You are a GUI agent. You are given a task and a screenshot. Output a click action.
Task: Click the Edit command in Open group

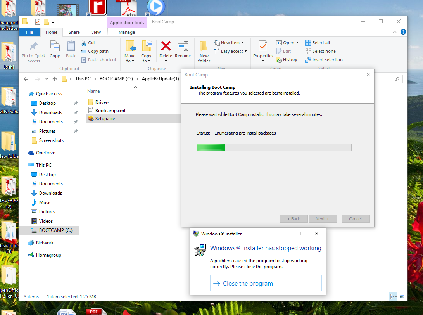283,51
